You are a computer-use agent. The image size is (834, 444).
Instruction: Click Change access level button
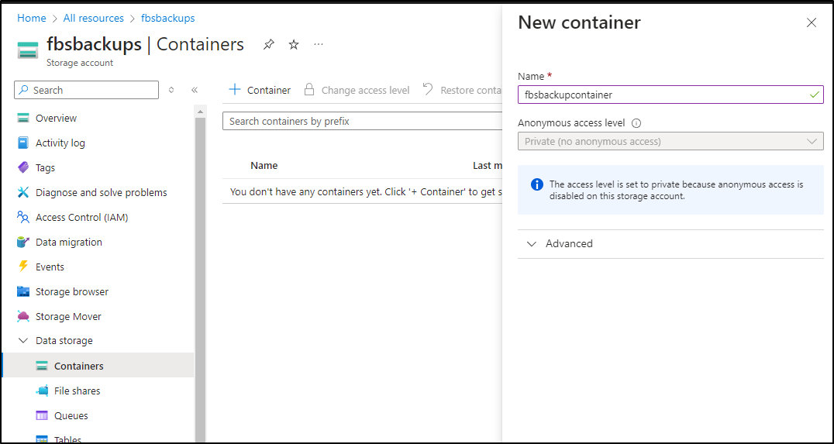tap(357, 90)
